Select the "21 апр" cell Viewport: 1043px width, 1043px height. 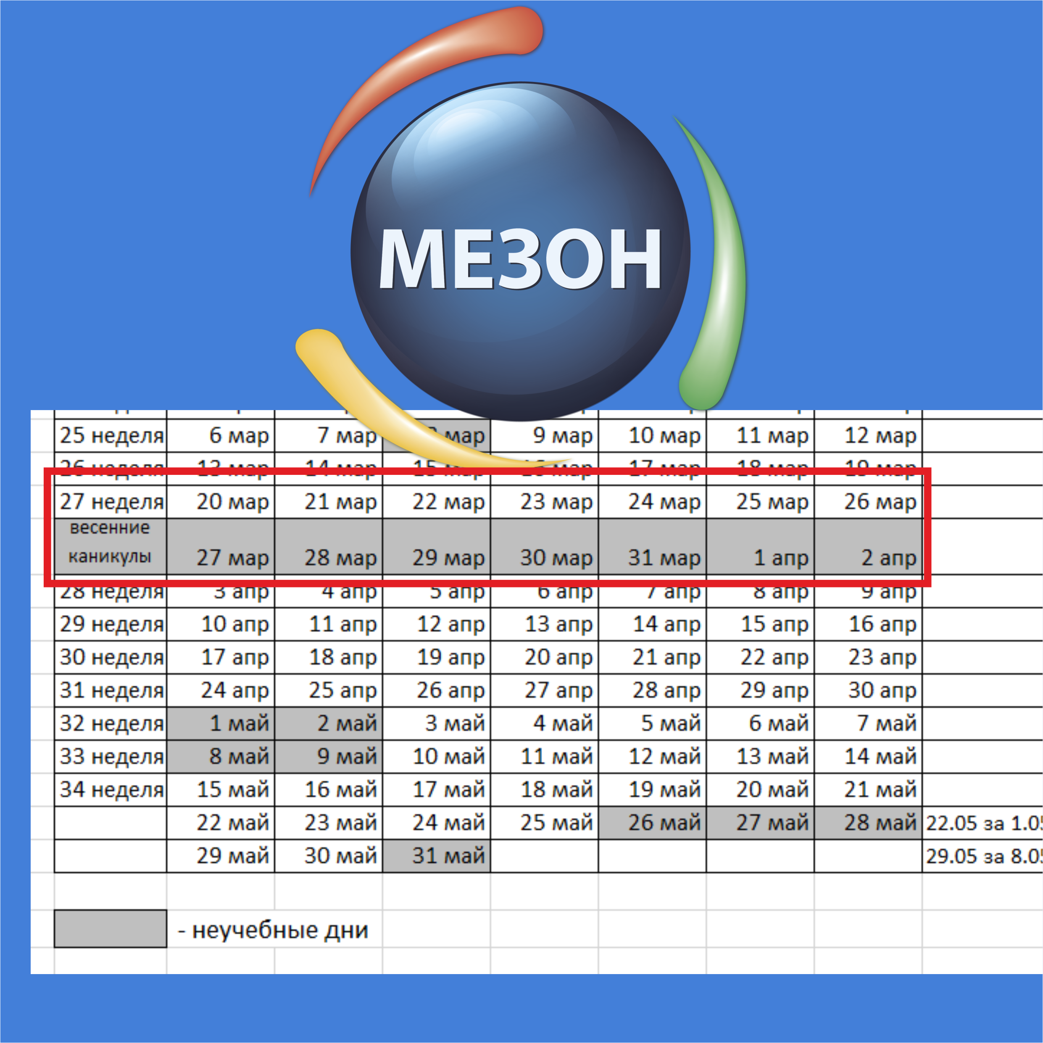tap(653, 658)
